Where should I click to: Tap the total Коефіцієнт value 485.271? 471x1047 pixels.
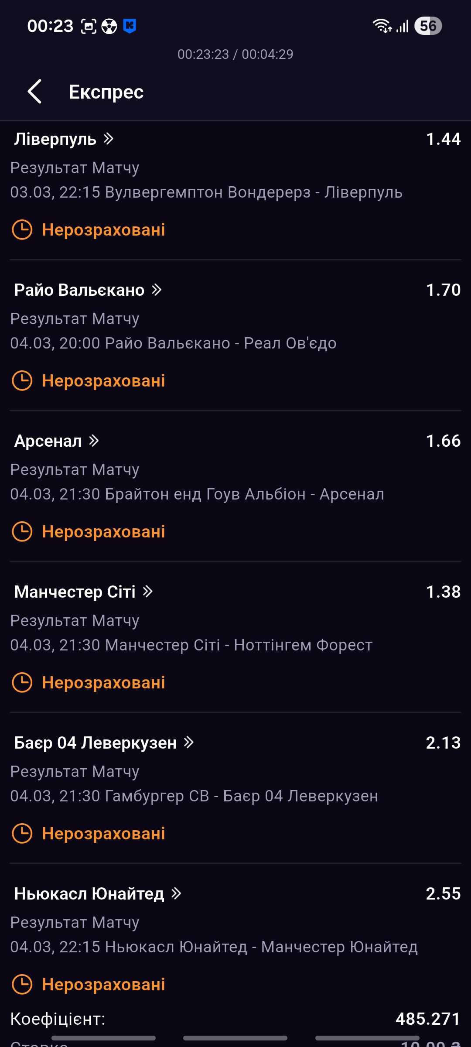click(x=427, y=1019)
